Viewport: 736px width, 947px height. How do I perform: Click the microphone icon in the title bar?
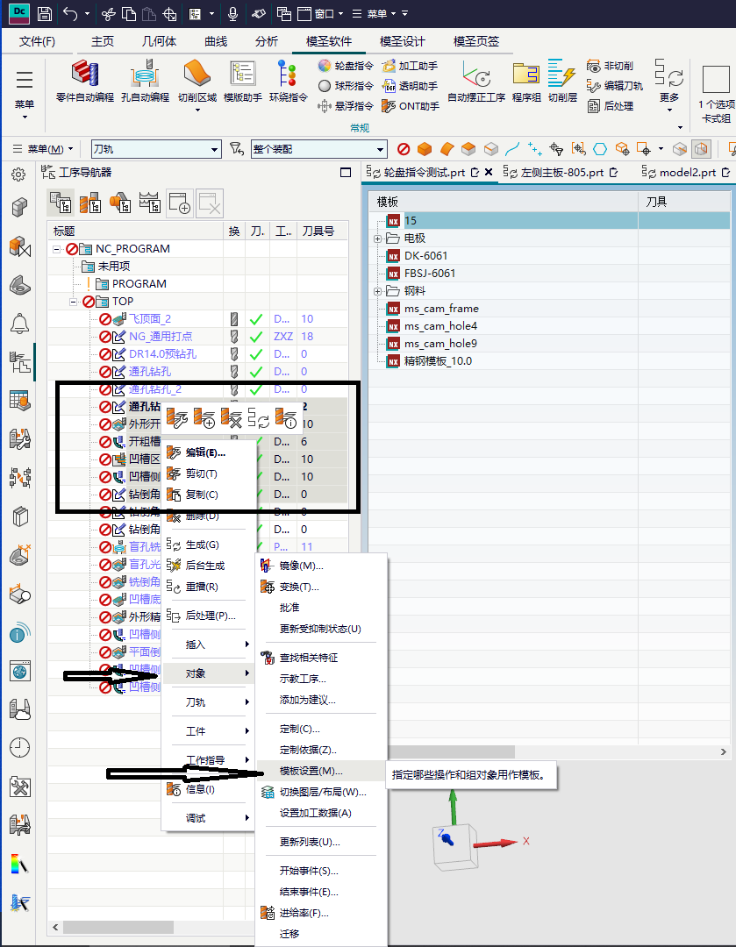(x=232, y=12)
